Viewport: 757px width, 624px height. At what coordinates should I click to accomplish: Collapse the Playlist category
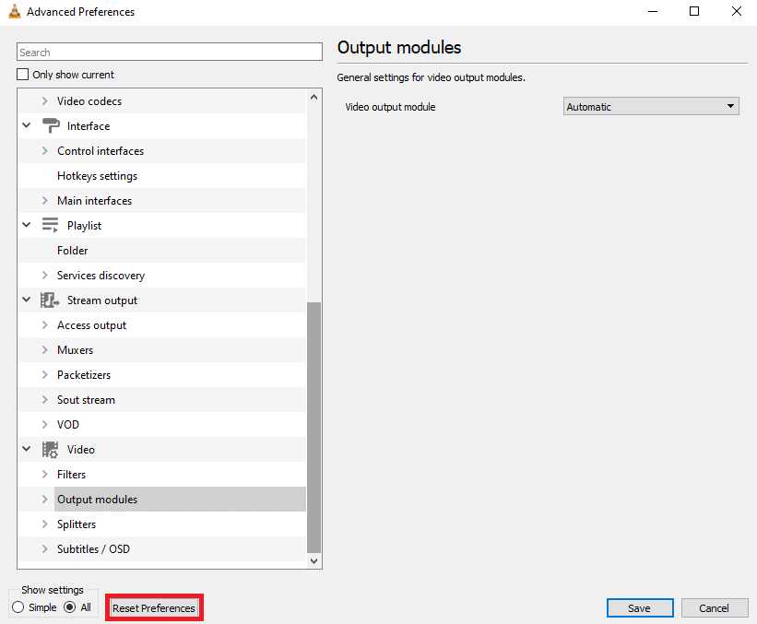point(27,225)
